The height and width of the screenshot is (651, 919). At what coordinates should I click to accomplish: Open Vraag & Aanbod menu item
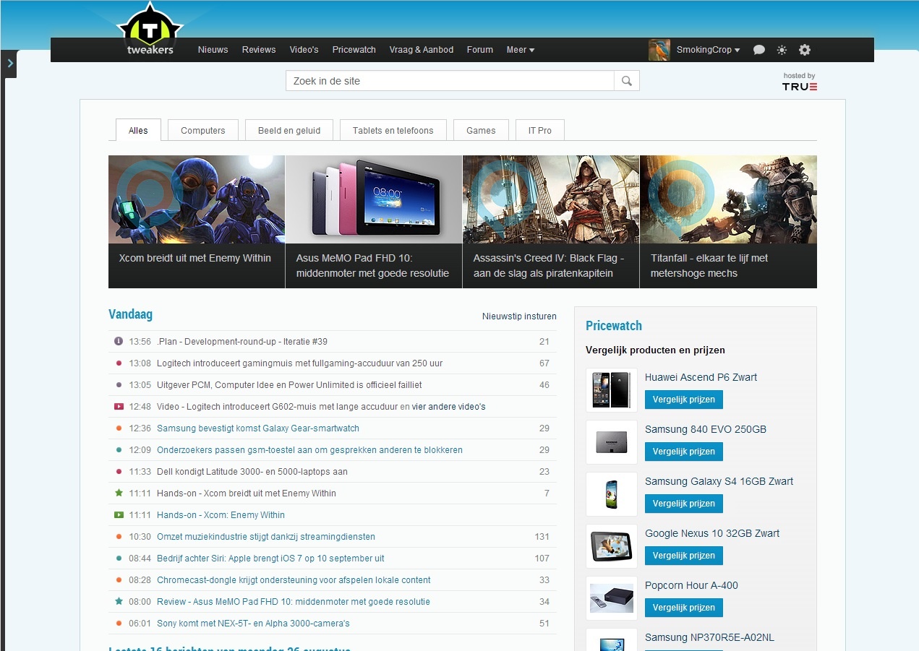(x=422, y=50)
